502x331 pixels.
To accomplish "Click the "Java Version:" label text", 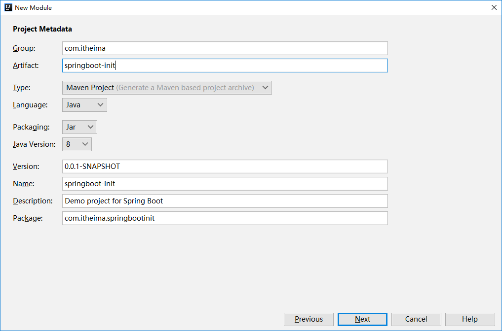I will tap(34, 144).
